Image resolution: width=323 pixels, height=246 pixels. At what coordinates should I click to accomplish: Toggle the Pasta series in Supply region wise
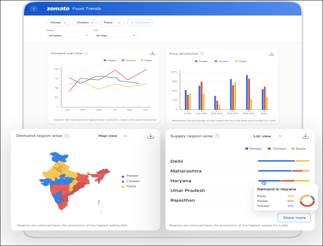click(298, 148)
